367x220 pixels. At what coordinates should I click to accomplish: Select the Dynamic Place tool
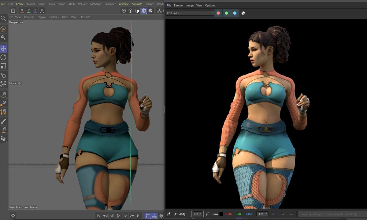[x=3, y=84]
